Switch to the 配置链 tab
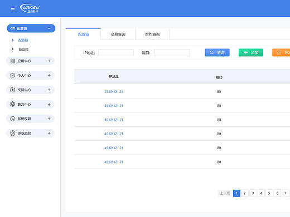This screenshot has width=290, height=217. (x=83, y=34)
